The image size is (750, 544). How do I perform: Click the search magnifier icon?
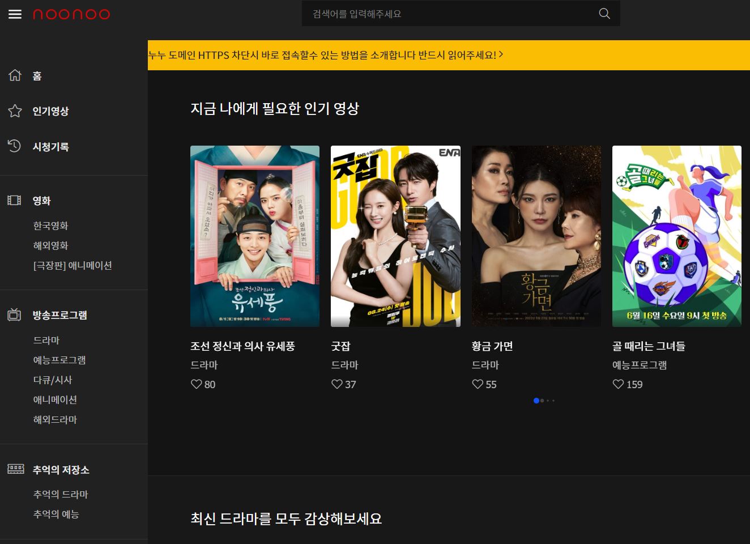coord(604,14)
